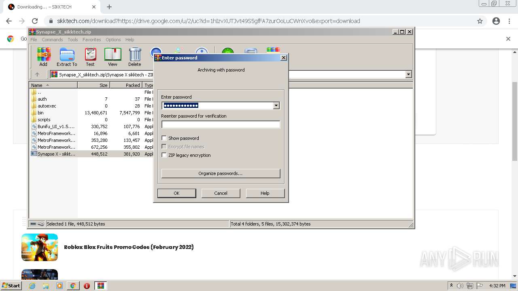Show hidden tray icons arrow
The width and height of the screenshot is (518, 291).
451,285
